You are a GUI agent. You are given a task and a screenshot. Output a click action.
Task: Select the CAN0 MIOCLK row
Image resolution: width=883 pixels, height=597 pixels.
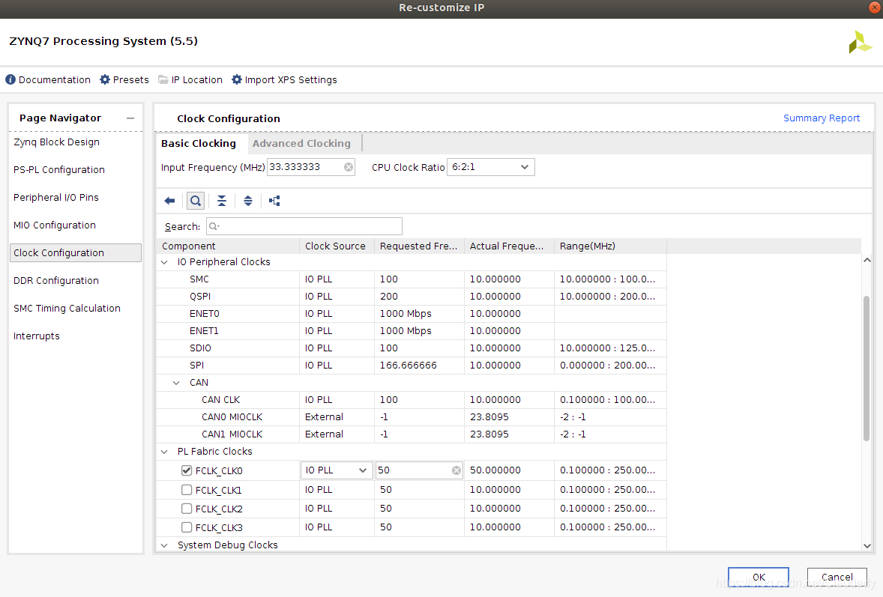coord(412,417)
